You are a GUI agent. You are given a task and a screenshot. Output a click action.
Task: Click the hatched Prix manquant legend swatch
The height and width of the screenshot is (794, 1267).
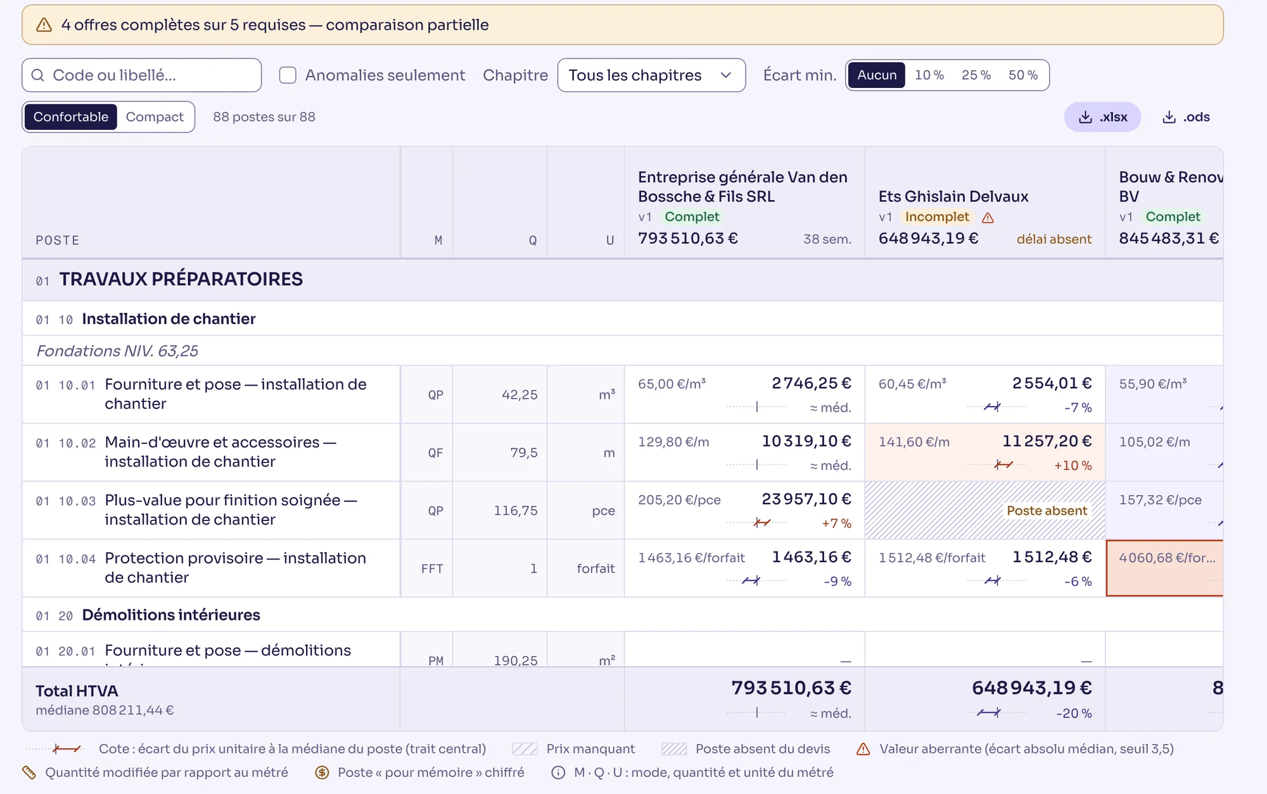525,749
